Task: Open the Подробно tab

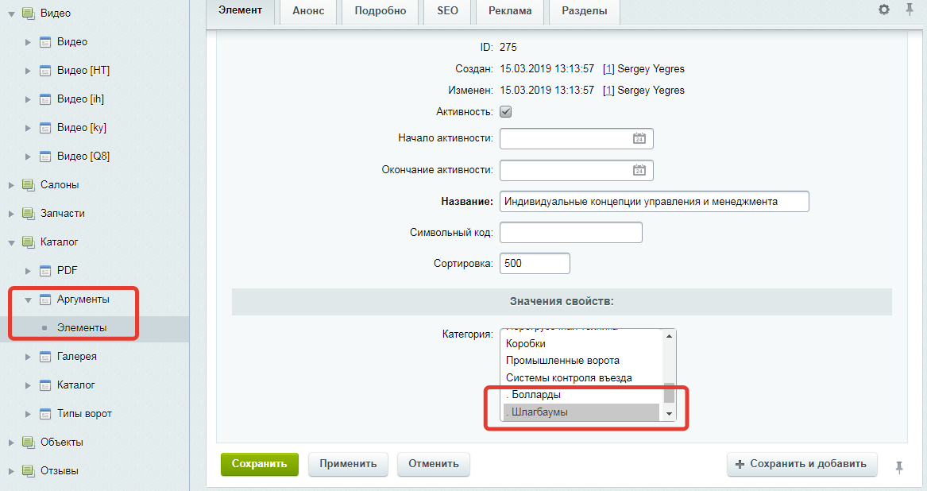Action: click(380, 11)
